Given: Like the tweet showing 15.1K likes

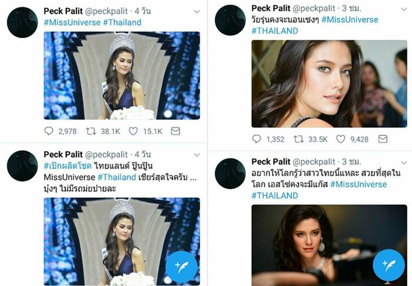Looking at the screenshot, I should pos(133,131).
